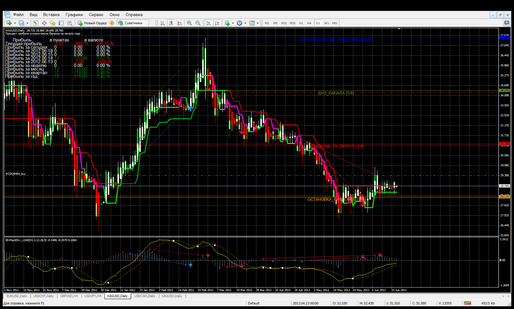Click the orange 28.125 price level label
Image resolution: width=514 pixels, height=309 pixels.
pyautogui.click(x=504, y=197)
